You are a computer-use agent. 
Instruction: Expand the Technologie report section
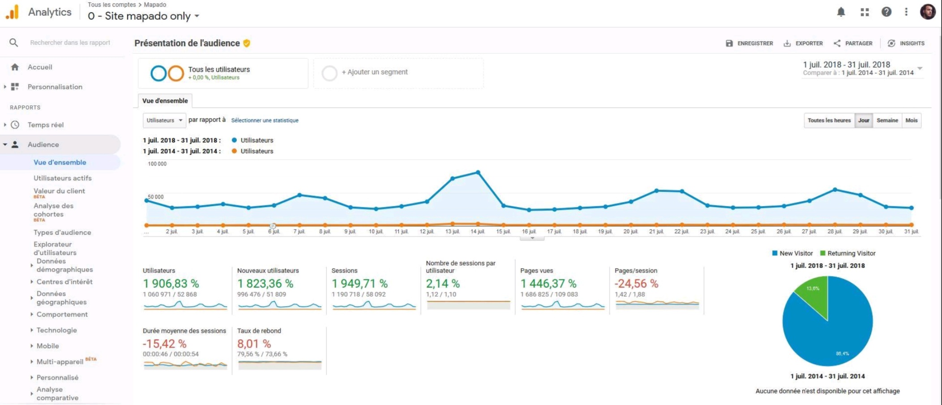[x=56, y=330]
